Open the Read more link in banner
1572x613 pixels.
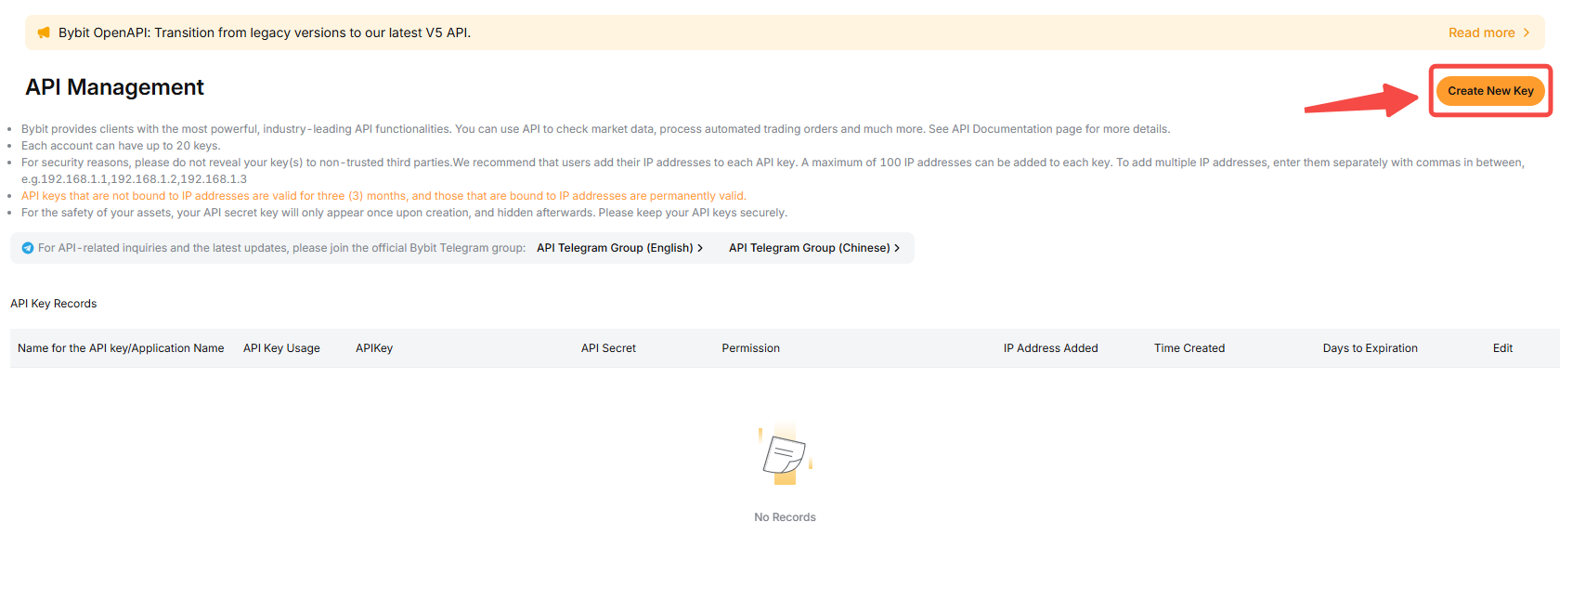[x=1481, y=33]
